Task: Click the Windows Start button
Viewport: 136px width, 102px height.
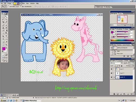Action: tap(4, 100)
